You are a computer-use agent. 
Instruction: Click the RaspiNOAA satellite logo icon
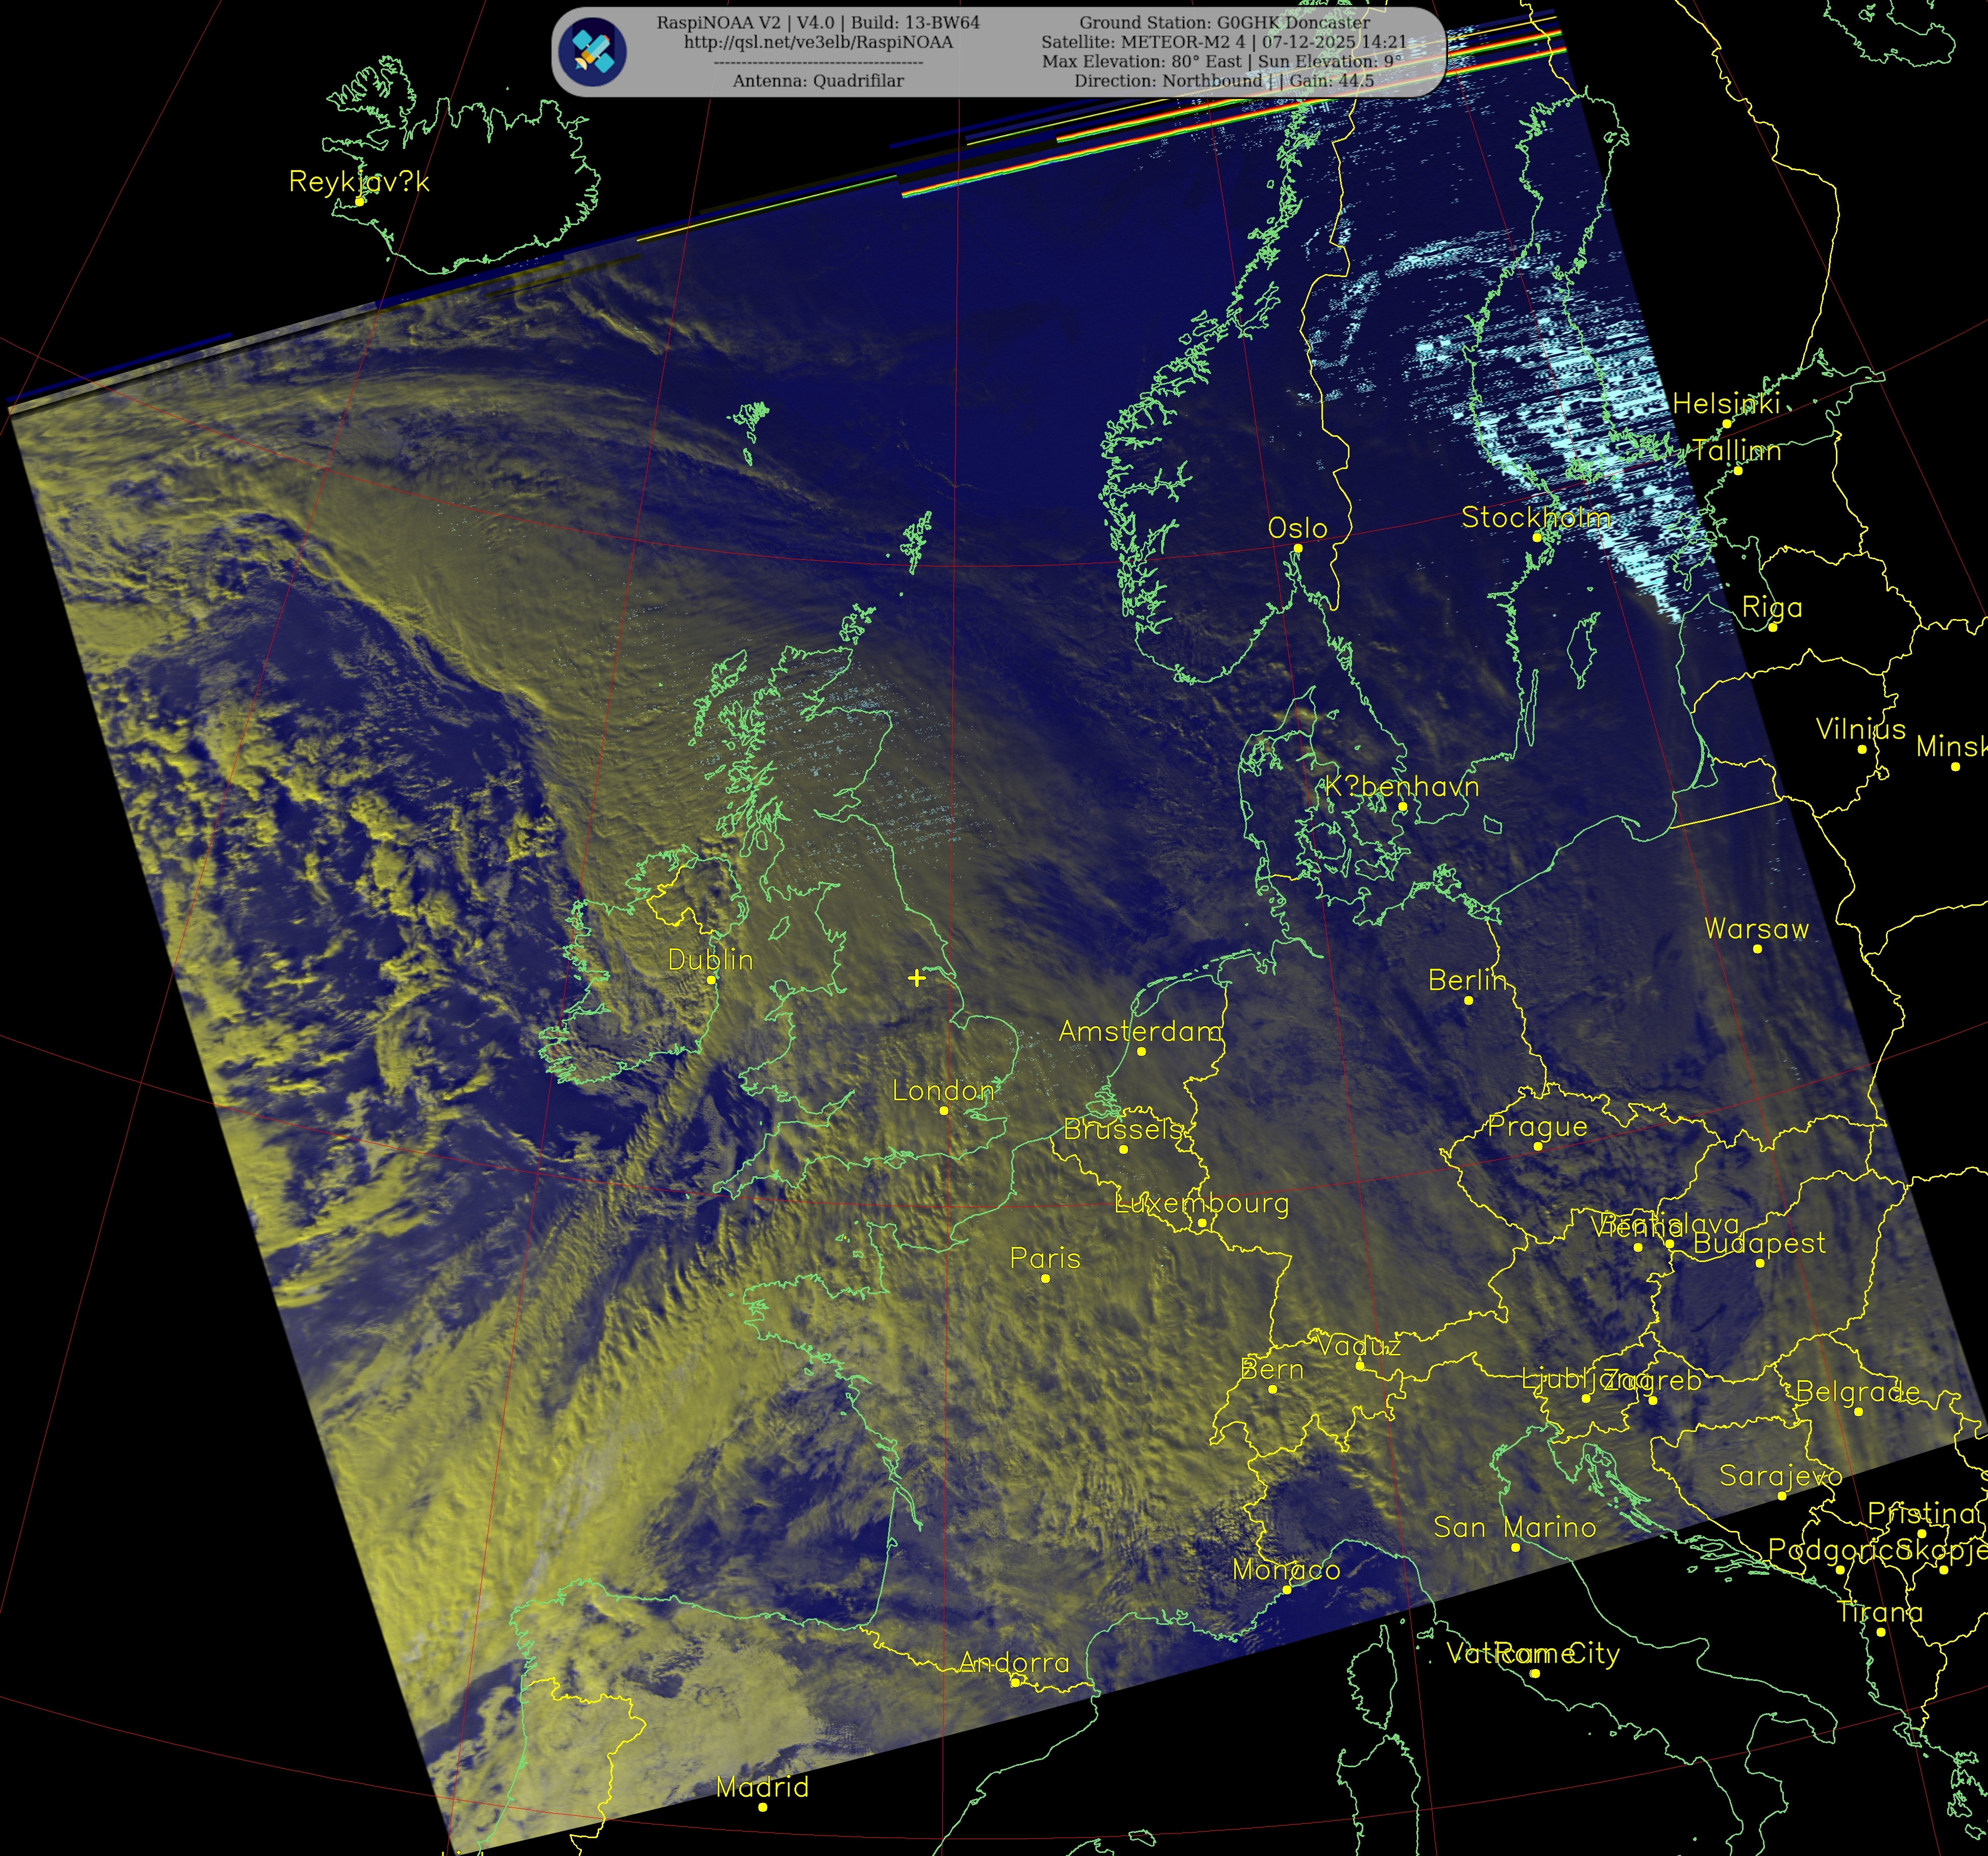[x=592, y=51]
